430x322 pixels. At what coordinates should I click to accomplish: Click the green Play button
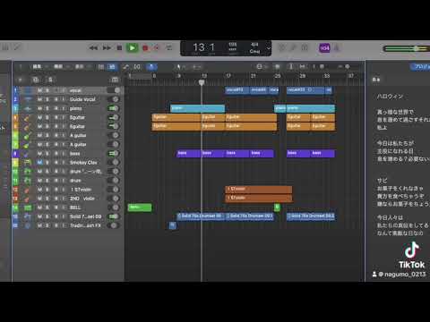(x=132, y=47)
